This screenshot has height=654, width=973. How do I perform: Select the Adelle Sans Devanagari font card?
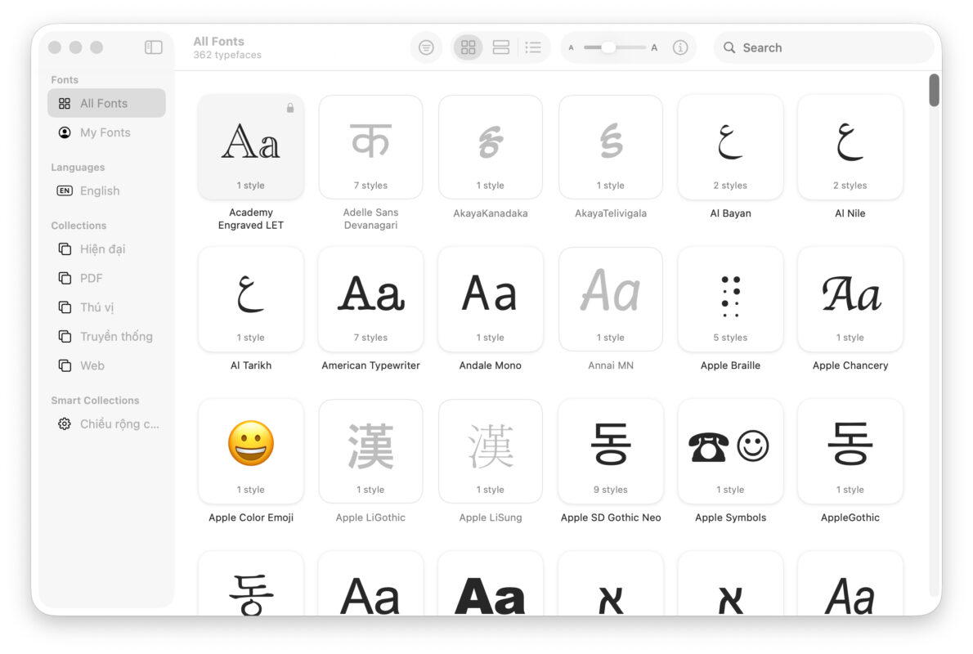tap(370, 147)
